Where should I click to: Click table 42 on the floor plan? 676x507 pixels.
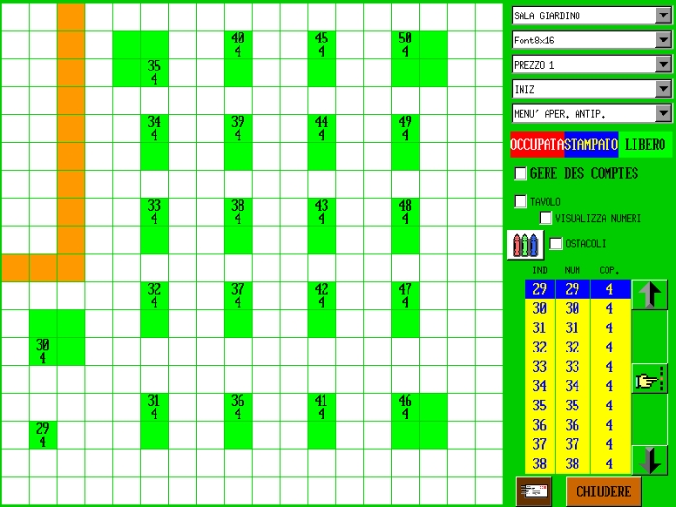[322, 310]
